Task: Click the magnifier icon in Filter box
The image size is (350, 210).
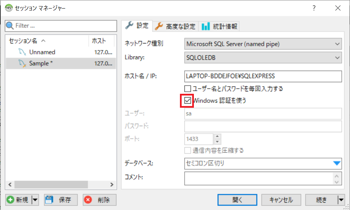Action: pyautogui.click(x=10, y=25)
